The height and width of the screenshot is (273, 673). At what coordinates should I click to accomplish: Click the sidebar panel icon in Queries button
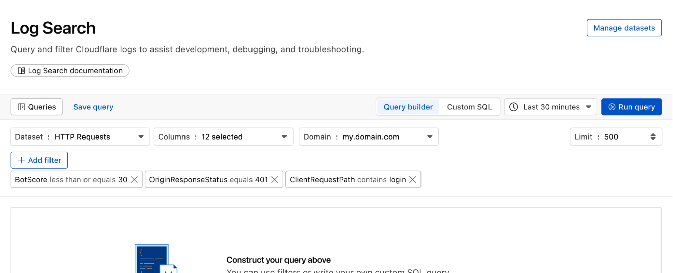[21, 107]
